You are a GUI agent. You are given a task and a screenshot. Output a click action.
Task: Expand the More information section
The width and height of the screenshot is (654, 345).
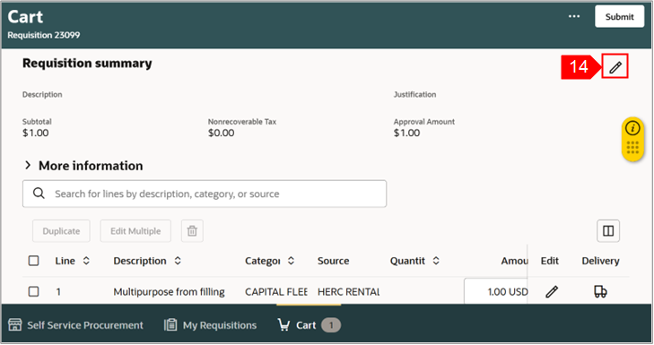83,166
